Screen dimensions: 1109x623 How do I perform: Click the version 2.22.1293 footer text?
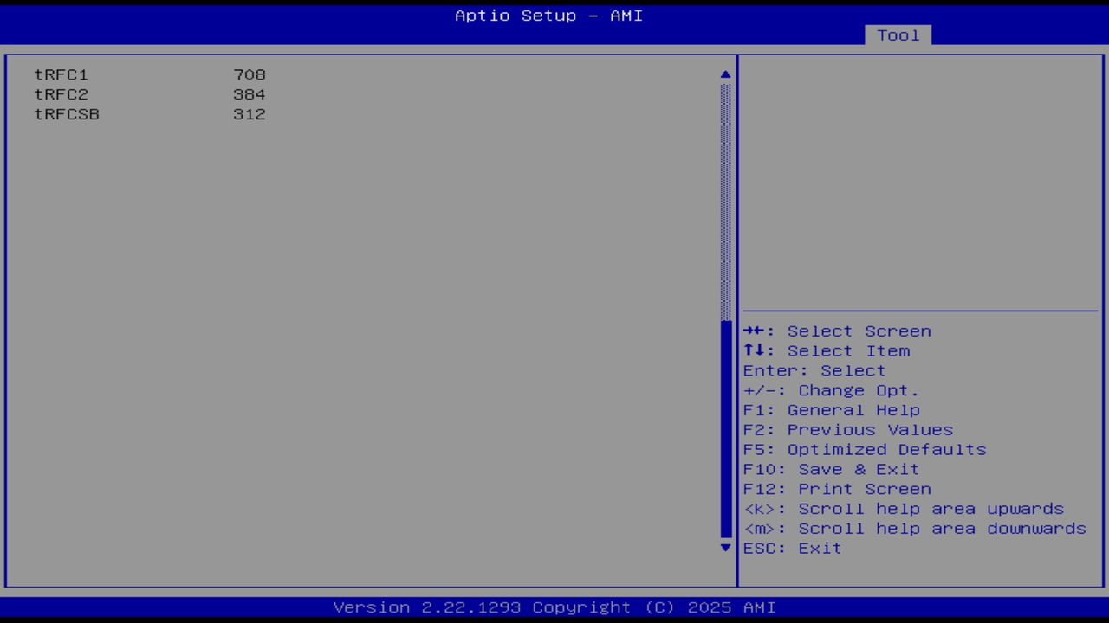548,607
